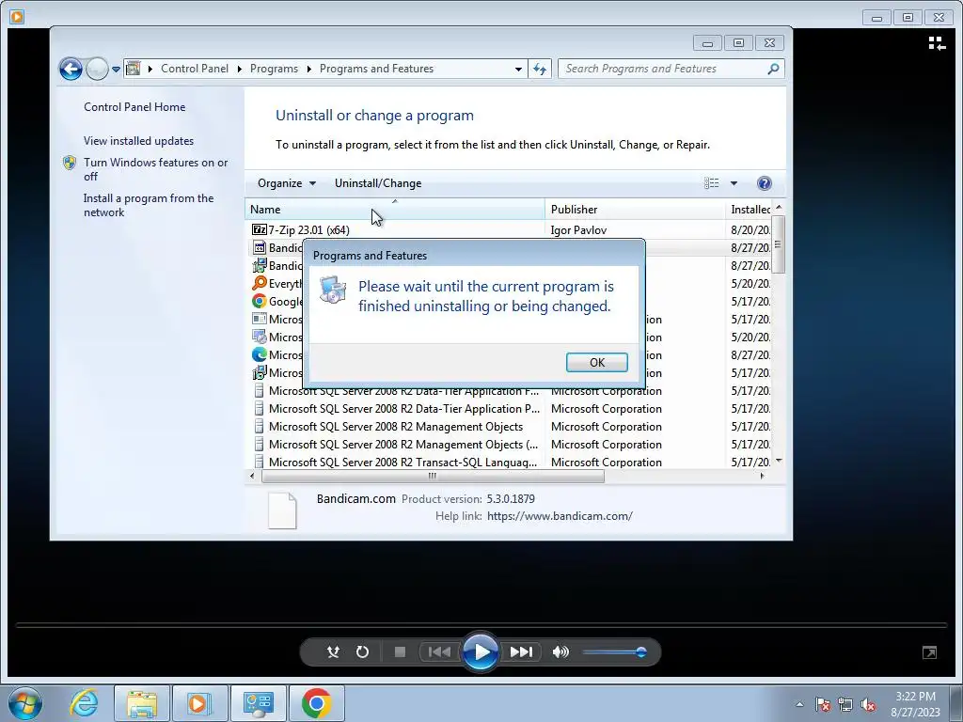Refresh the Programs and Features list
This screenshot has width=963, height=722.
coord(539,69)
